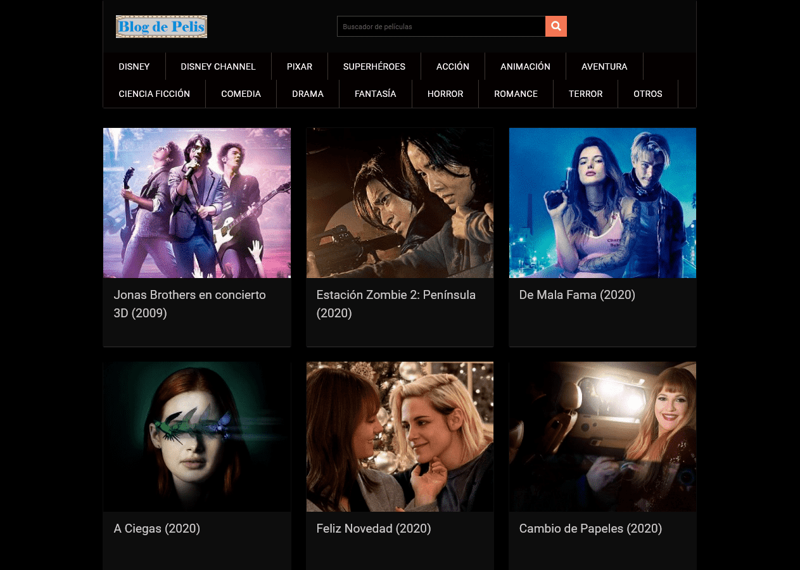The image size is (800, 570).
Task: Go to the SUPERHÉROES category
Action: pyautogui.click(x=374, y=66)
